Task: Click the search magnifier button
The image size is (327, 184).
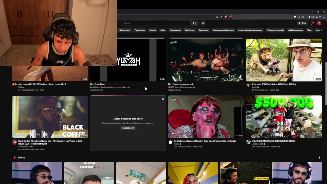Action: 194,23
